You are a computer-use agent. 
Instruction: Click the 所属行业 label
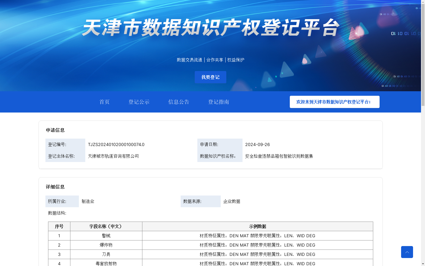[x=57, y=201]
